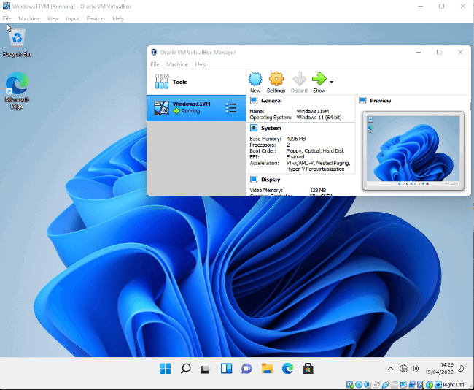
Task: Open File menu in VirtualBox Manager
Action: 155,64
